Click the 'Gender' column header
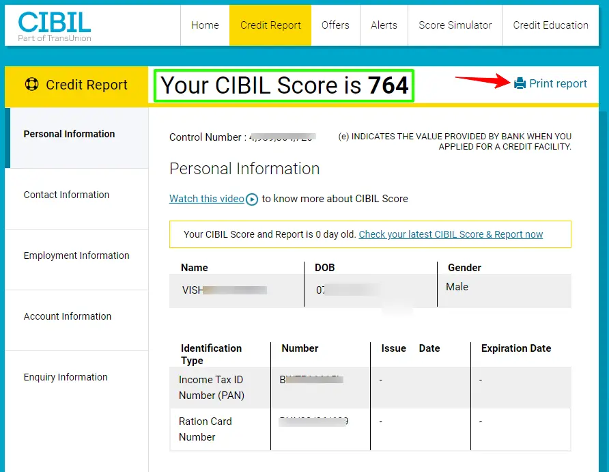The image size is (609, 472). click(x=464, y=268)
